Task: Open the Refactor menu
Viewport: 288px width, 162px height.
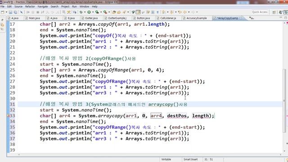Action: pyautogui.click(x=30, y=6)
